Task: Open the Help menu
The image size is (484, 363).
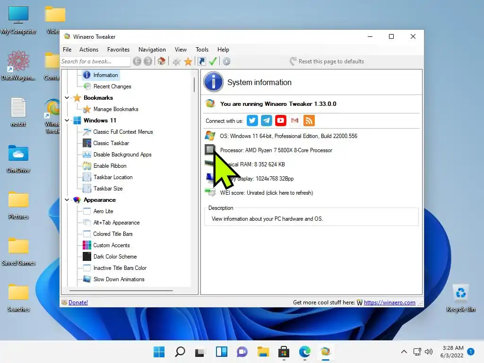Action: click(223, 49)
